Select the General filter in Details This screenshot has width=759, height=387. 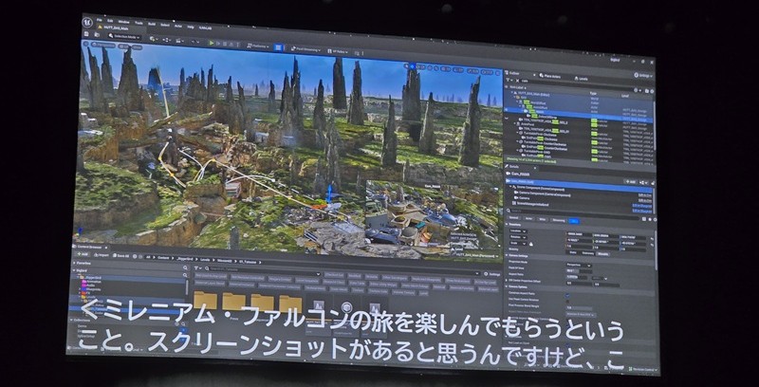(513, 219)
